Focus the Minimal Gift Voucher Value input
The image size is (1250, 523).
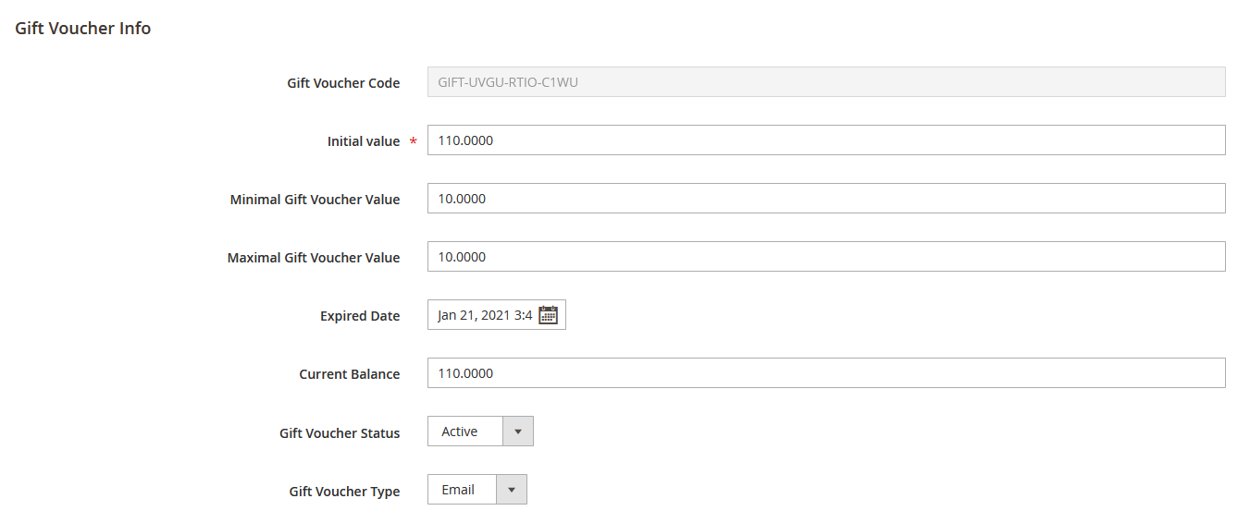(825, 199)
